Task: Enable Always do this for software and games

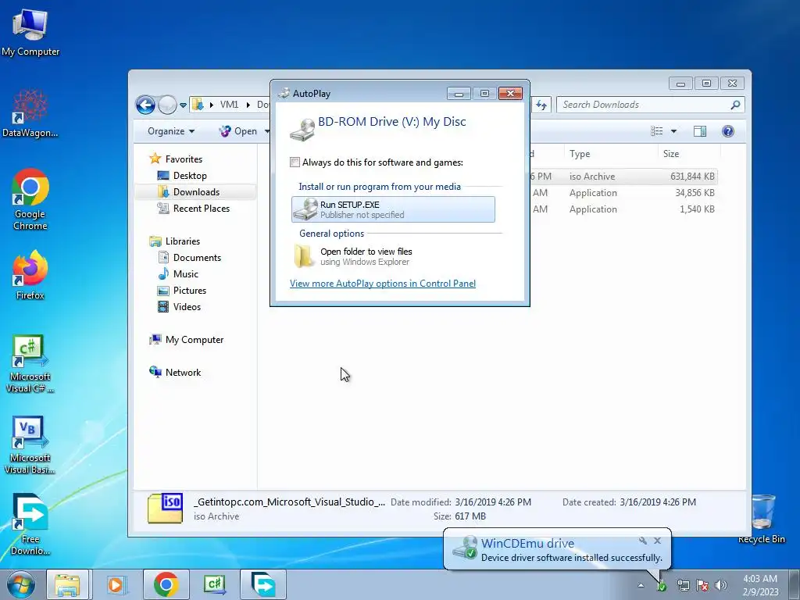Action: [x=295, y=162]
